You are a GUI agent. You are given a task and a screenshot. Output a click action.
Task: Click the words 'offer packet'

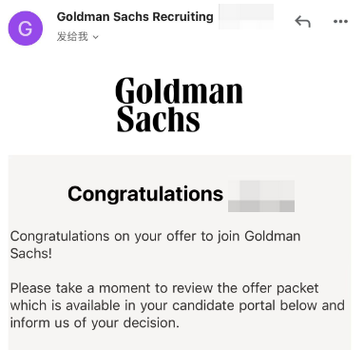tap(280, 288)
